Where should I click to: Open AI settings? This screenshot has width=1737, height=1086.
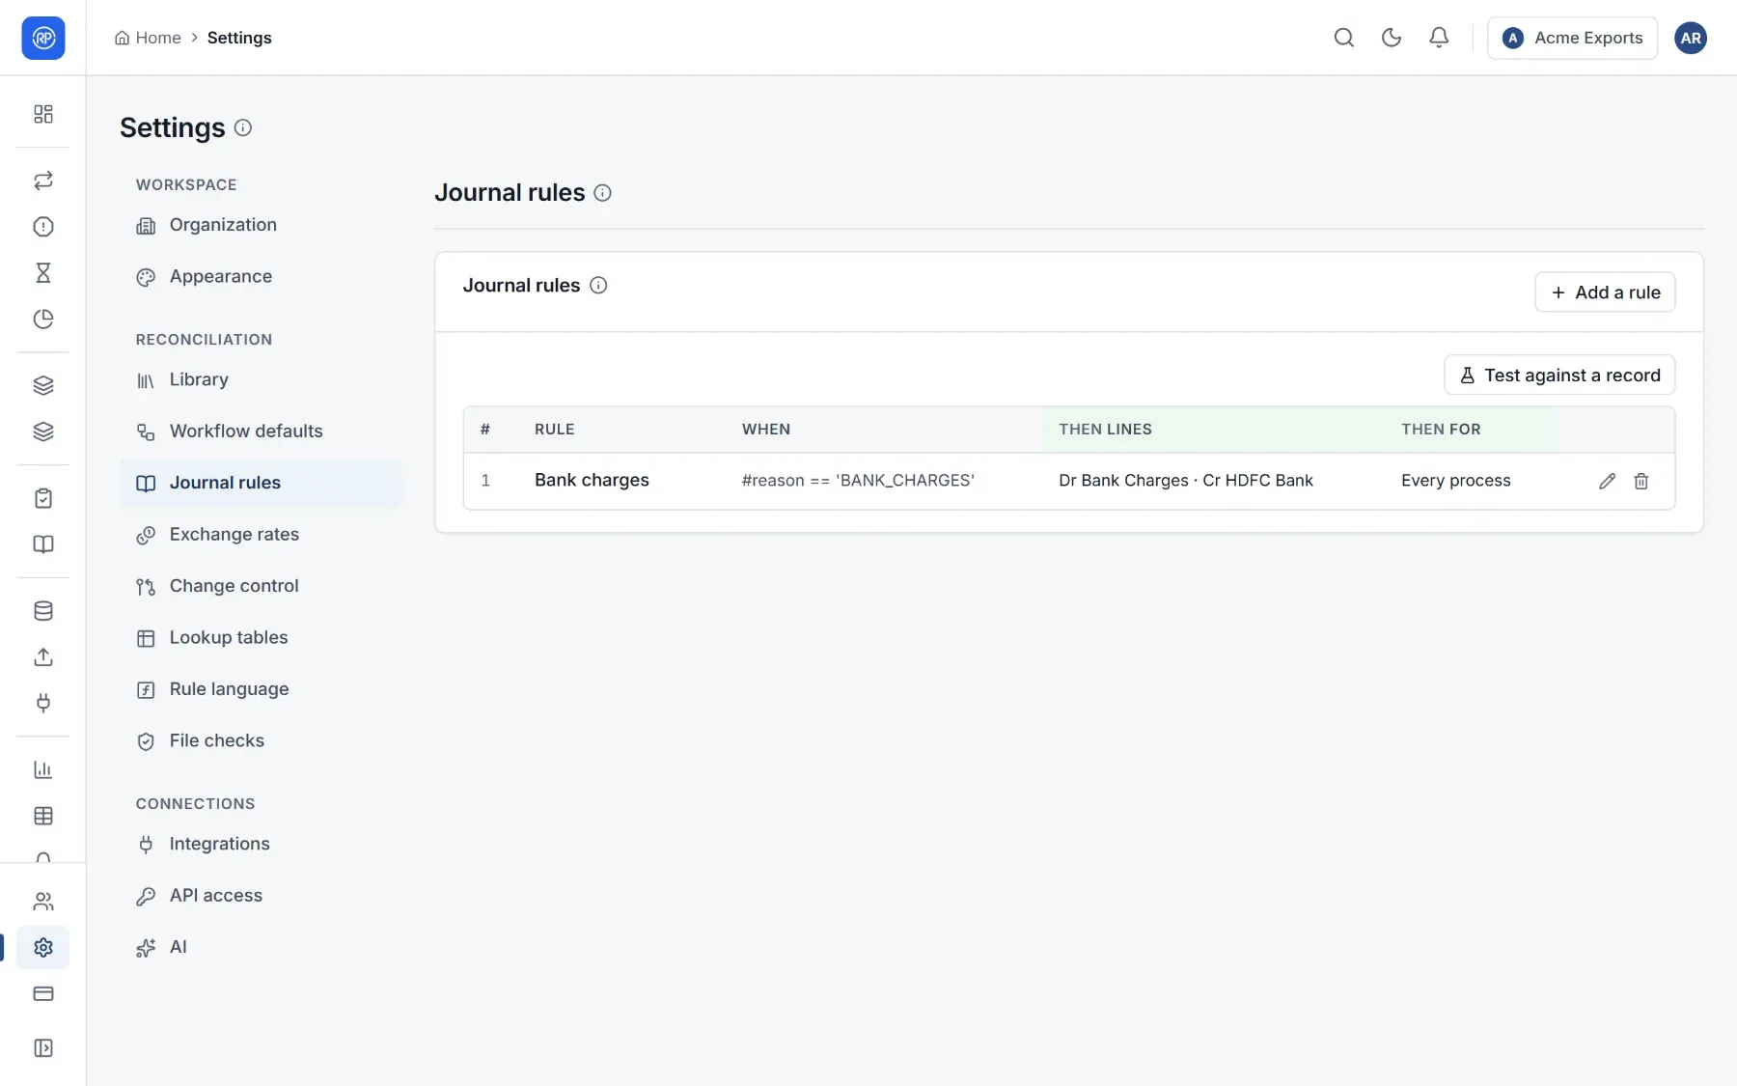click(261, 948)
